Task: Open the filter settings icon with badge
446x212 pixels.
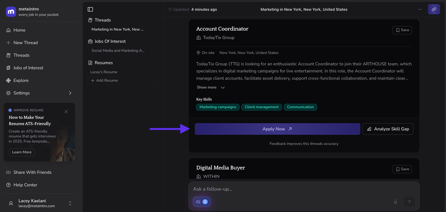Action: 201,202
